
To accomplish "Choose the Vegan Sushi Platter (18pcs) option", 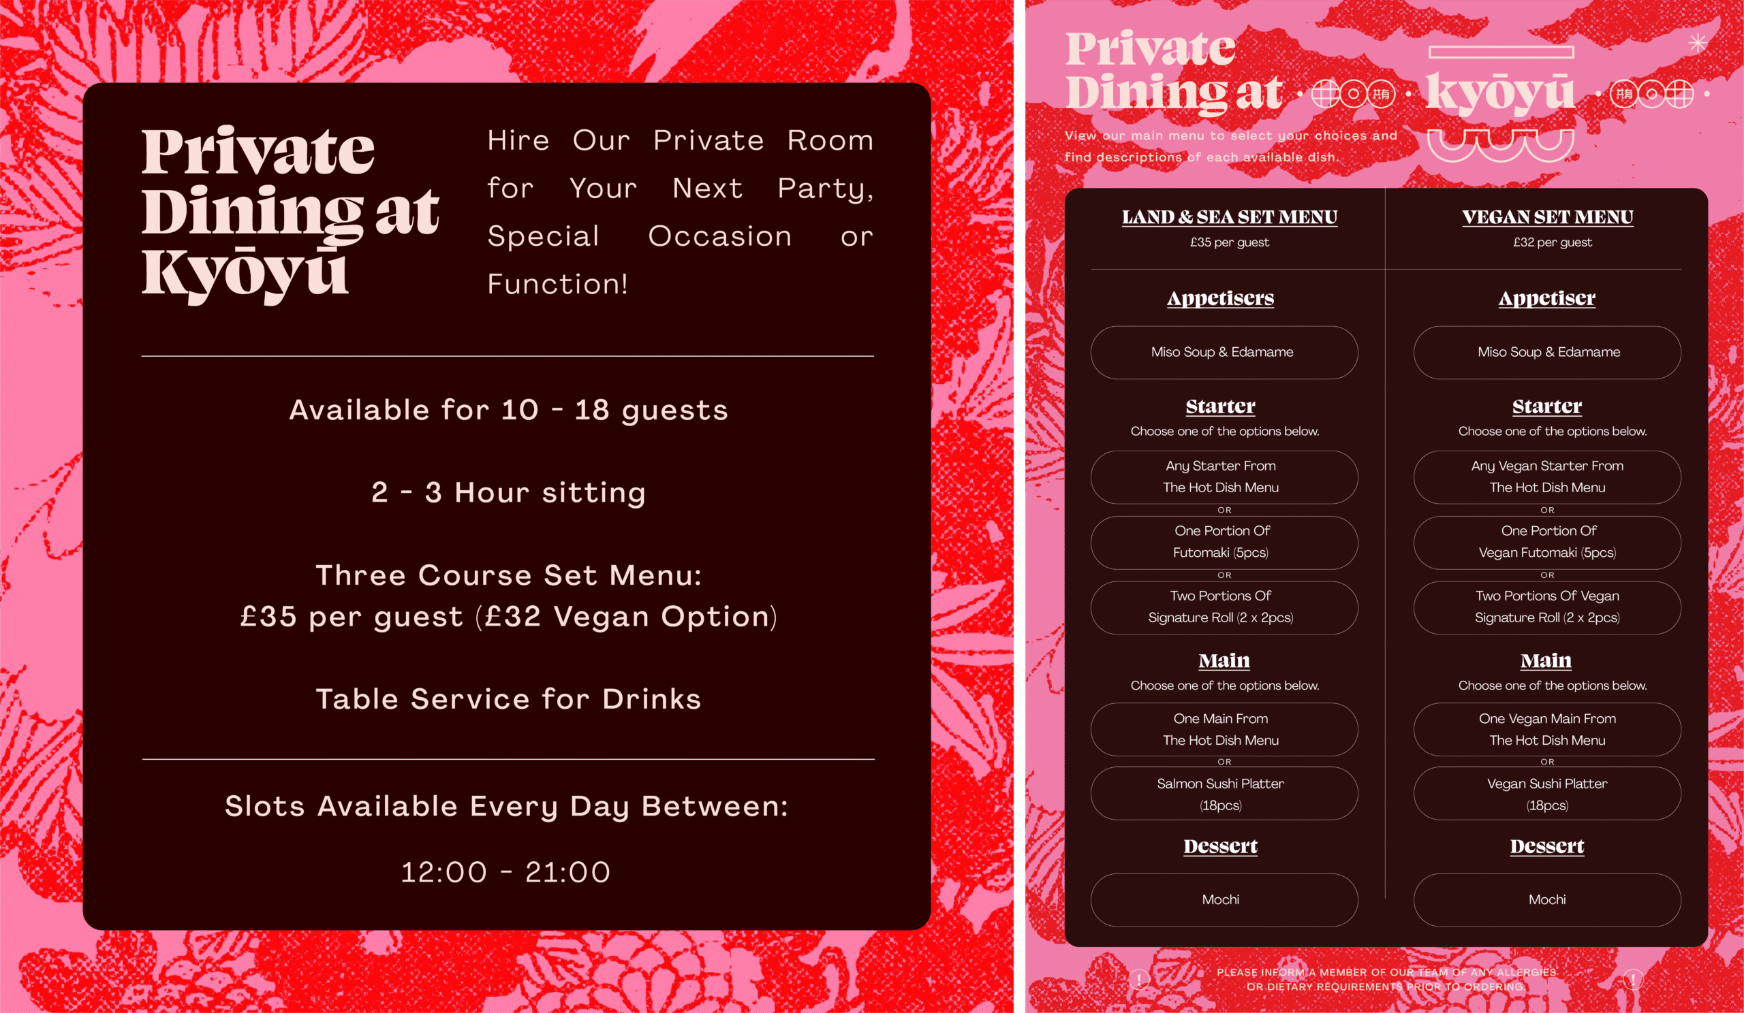I will click(x=1546, y=794).
